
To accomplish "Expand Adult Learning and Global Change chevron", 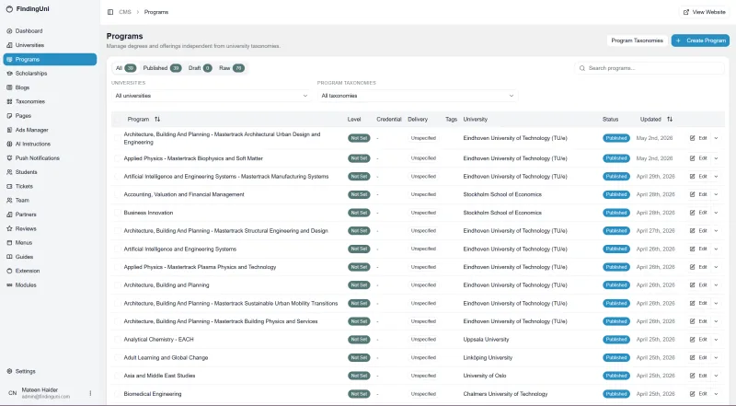I will tap(716, 357).
